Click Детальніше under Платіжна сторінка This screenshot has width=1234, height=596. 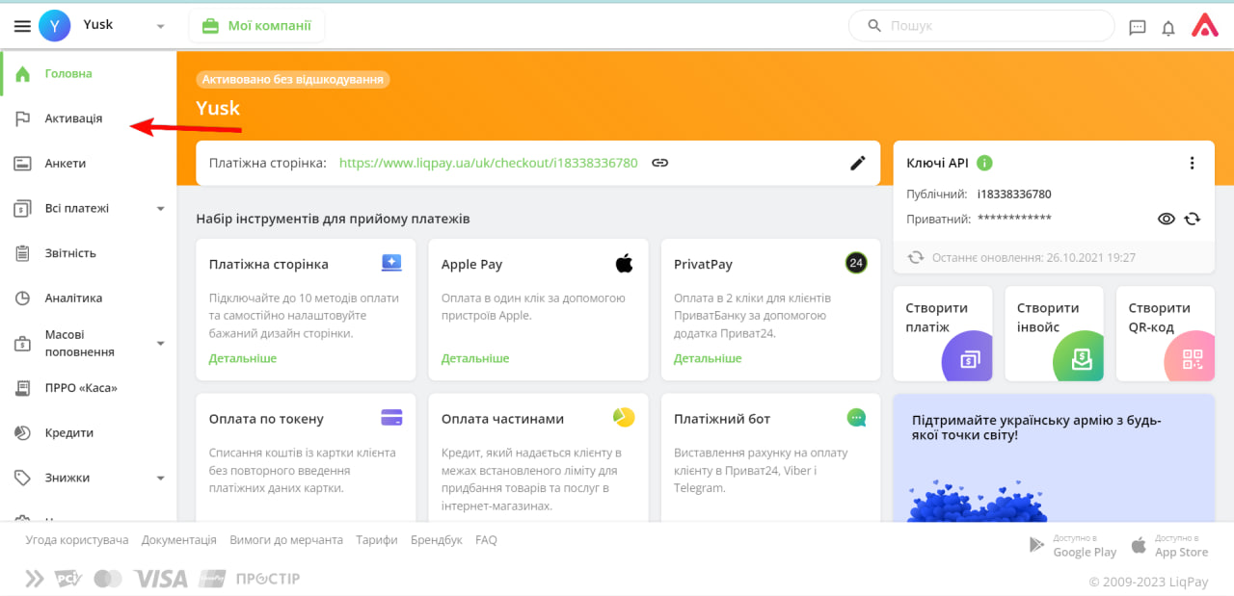243,358
